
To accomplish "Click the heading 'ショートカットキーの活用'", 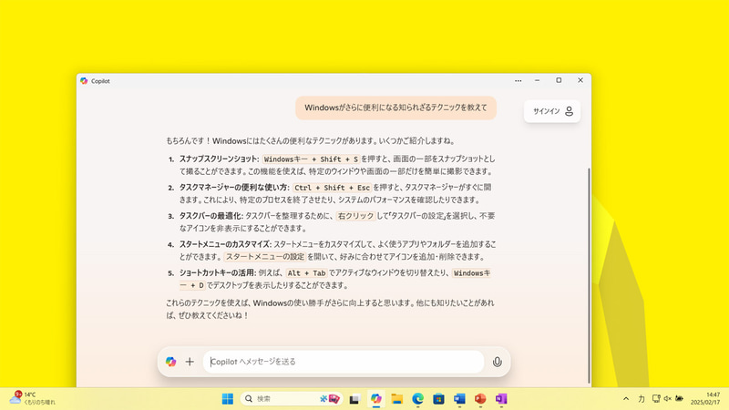I will click(x=218, y=272).
